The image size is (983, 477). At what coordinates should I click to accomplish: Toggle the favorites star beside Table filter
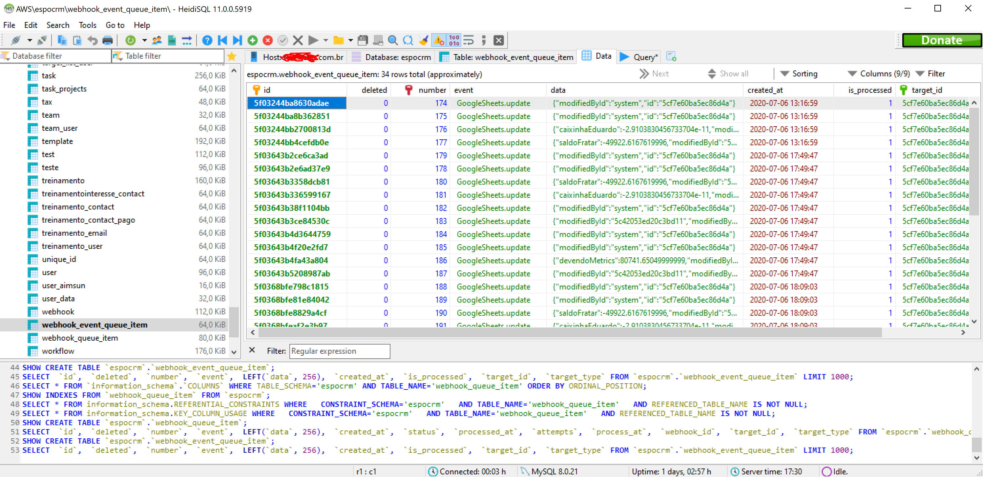tap(232, 56)
